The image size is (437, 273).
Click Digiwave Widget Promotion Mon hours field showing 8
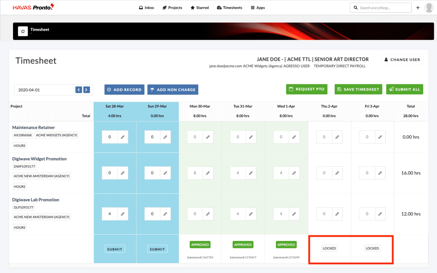click(195, 173)
